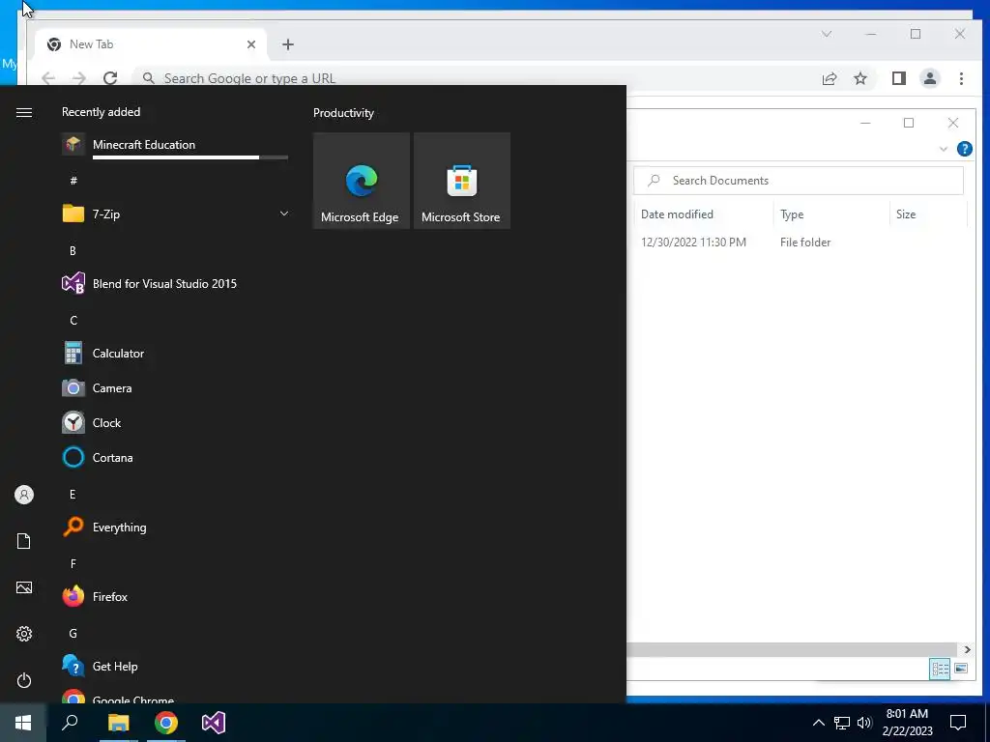Click the volume speaker tray icon
This screenshot has width=990, height=742.
click(864, 723)
